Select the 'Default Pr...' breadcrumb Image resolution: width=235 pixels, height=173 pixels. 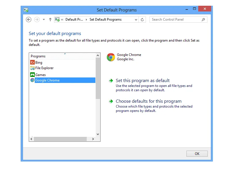pyautogui.click(x=74, y=20)
